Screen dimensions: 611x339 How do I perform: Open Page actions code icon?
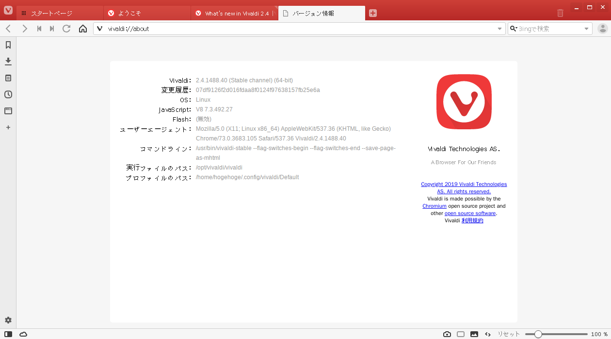pos(488,334)
